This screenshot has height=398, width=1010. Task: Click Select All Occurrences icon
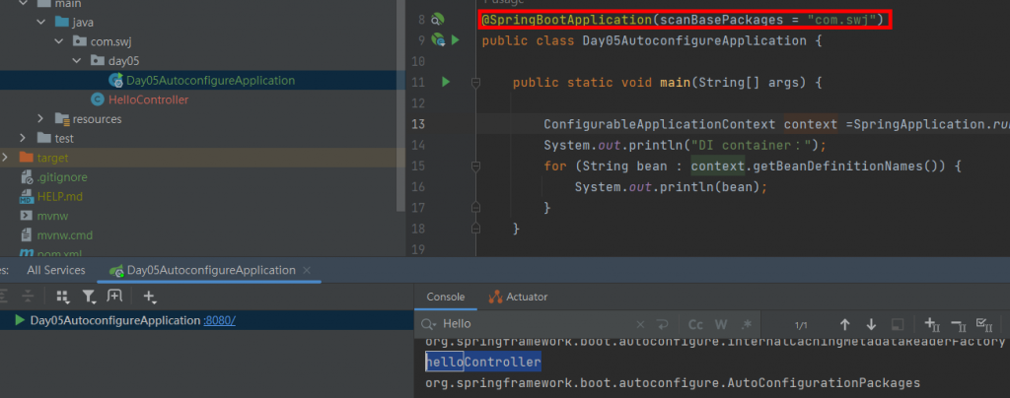point(984,324)
